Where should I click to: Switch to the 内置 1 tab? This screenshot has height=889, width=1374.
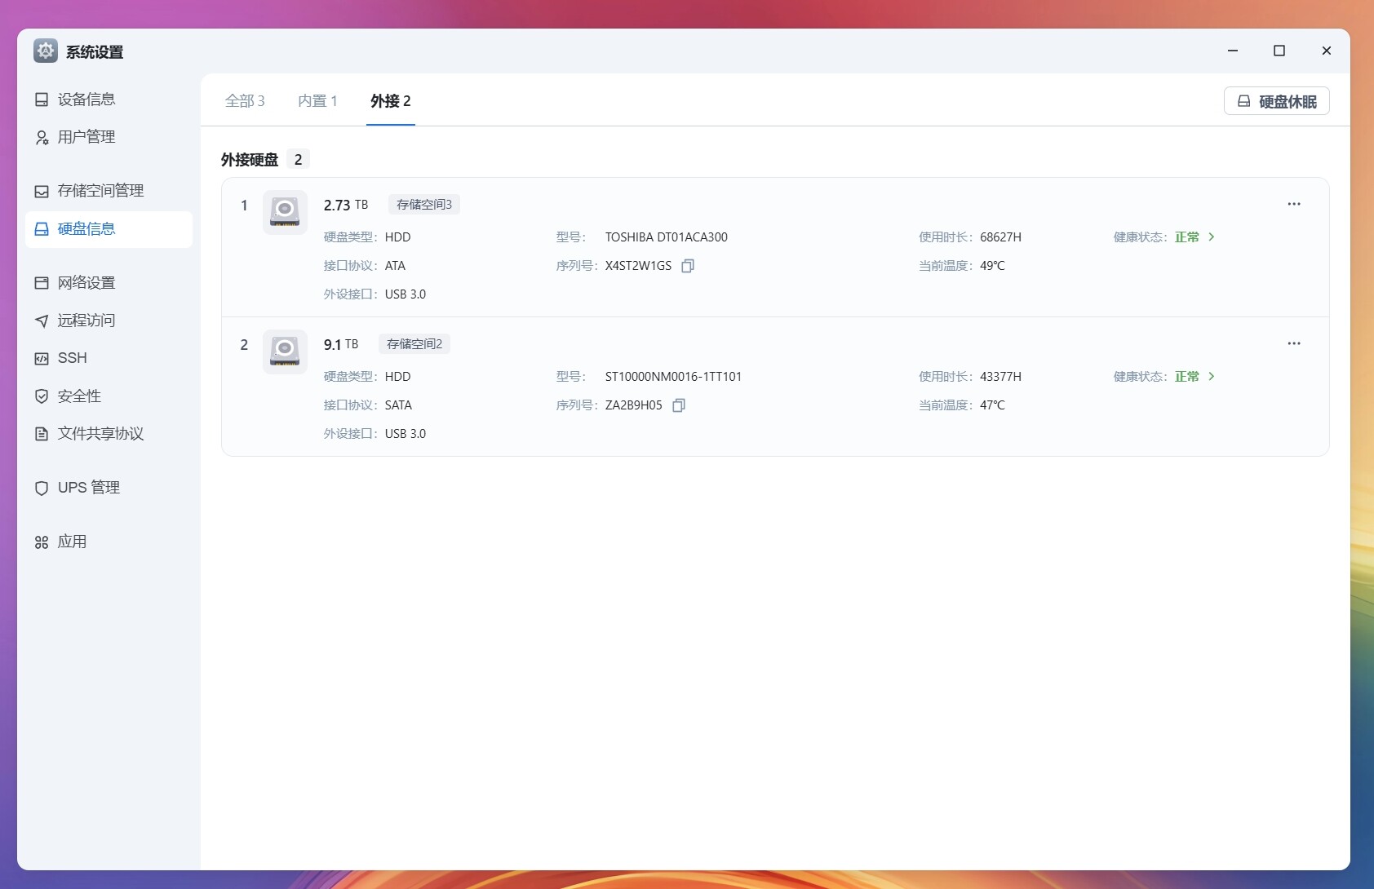pos(317,101)
